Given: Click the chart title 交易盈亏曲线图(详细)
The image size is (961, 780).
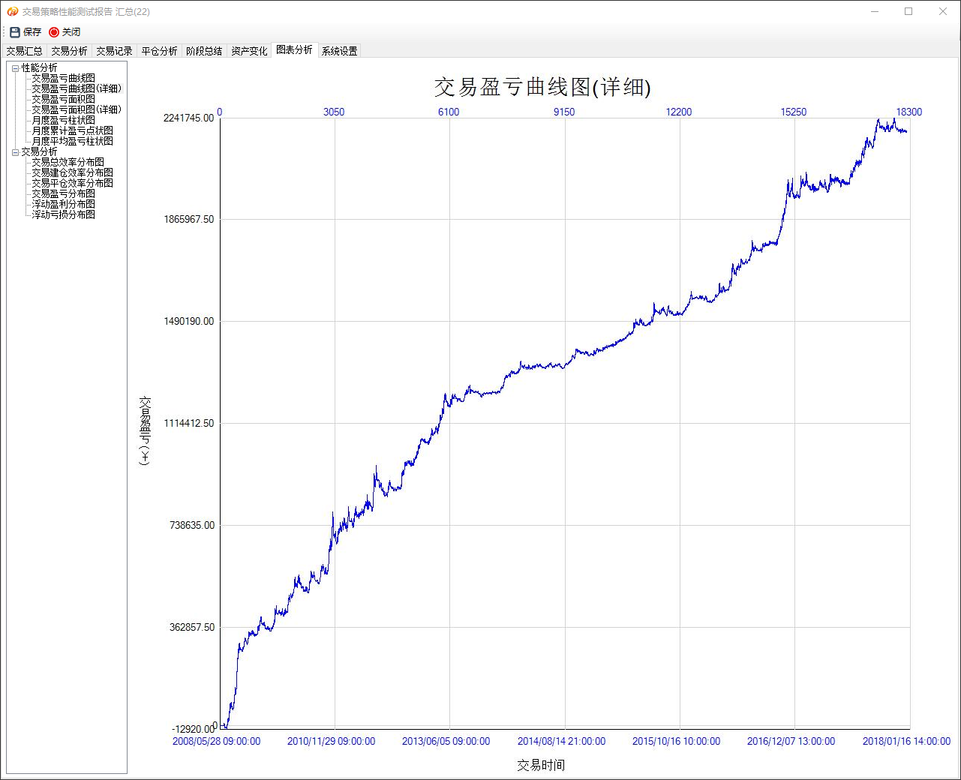Looking at the screenshot, I should 542,87.
